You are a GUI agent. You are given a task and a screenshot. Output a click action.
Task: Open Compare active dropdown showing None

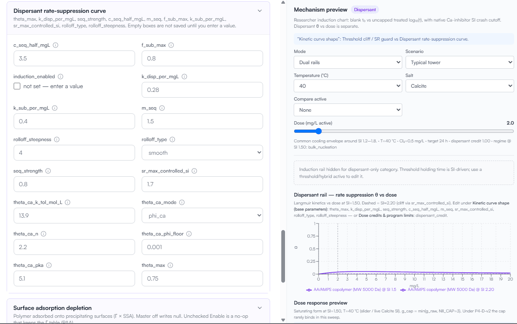click(x=348, y=110)
